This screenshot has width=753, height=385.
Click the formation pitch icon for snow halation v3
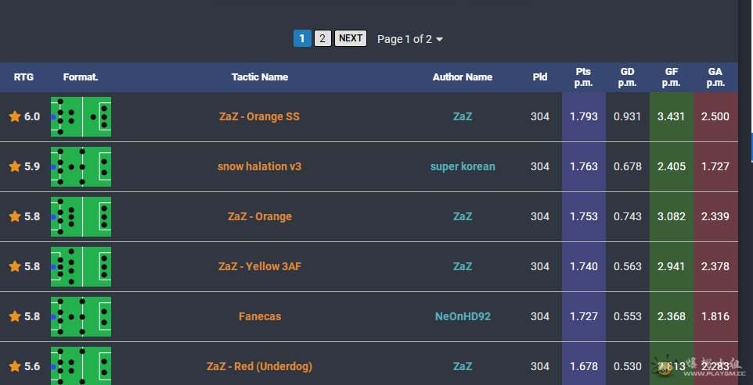[x=81, y=166]
